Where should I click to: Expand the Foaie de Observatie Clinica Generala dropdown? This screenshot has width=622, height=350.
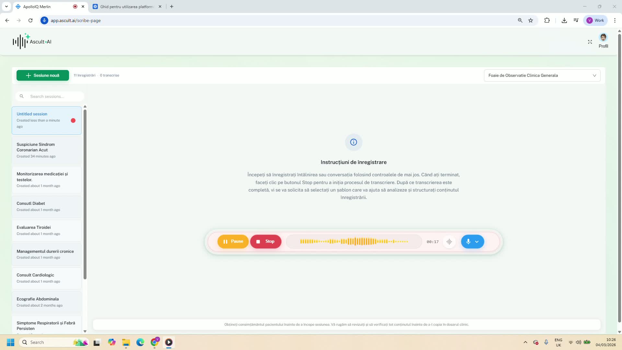click(542, 76)
